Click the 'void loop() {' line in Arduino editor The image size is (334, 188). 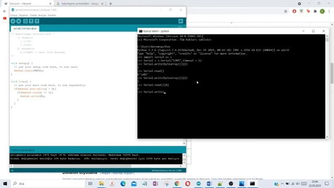click(21, 81)
